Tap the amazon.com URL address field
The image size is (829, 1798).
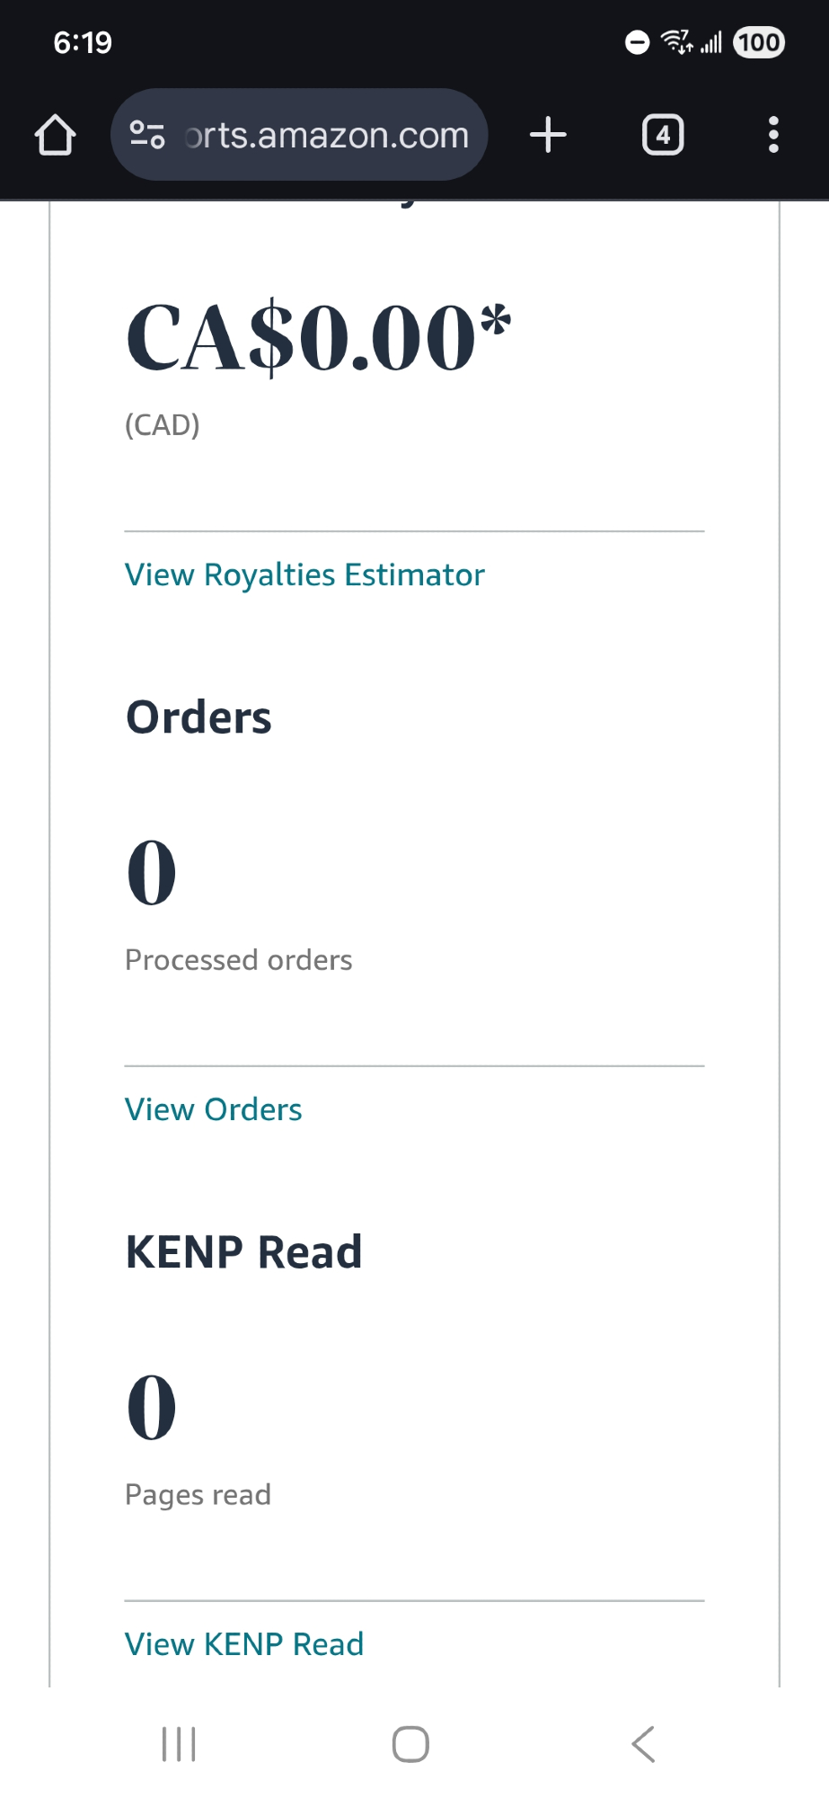point(327,135)
